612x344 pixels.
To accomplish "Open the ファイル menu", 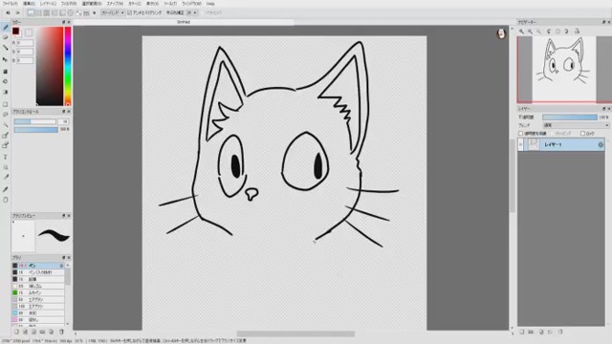I will (10, 4).
